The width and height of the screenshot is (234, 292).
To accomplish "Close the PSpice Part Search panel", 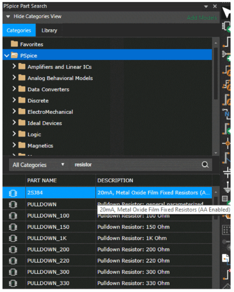I will pos(215,6).
